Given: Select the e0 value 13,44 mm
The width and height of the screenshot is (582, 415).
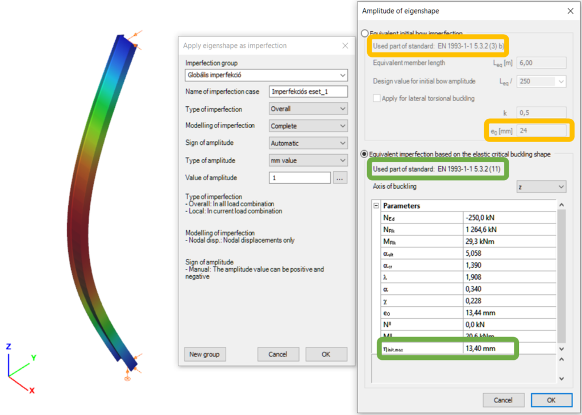Looking at the screenshot, I should click(510, 313).
